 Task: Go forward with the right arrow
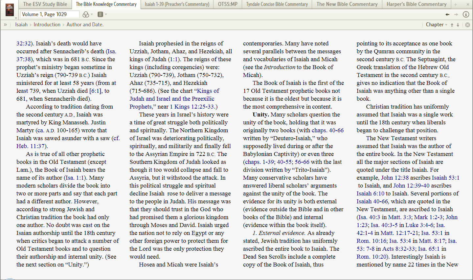[x=456, y=14]
